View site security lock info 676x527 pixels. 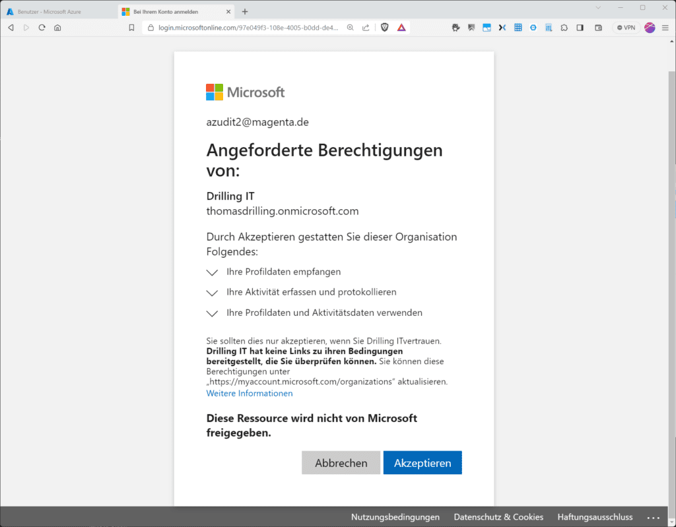point(151,28)
